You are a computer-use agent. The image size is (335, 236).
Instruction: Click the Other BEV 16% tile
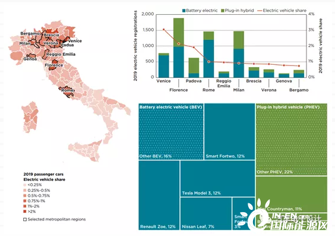click(171, 131)
